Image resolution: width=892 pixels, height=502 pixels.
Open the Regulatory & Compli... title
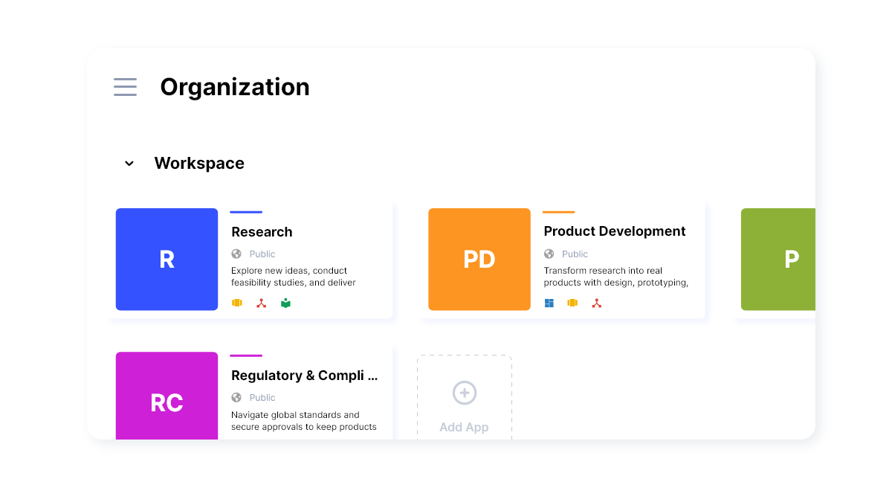pyautogui.click(x=304, y=376)
